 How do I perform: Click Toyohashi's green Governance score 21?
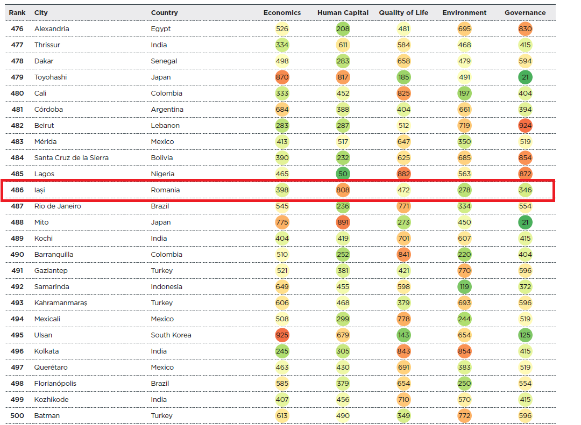tap(525, 77)
